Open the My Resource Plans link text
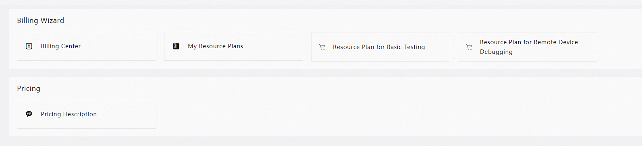 click(x=216, y=46)
